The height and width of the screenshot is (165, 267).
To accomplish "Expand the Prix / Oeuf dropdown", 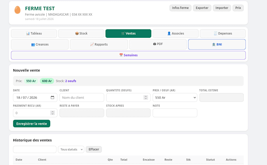I will 175,98.
